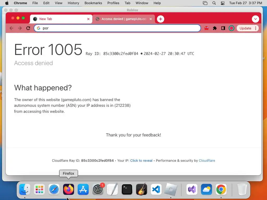Open the View menu

[x=59, y=3]
